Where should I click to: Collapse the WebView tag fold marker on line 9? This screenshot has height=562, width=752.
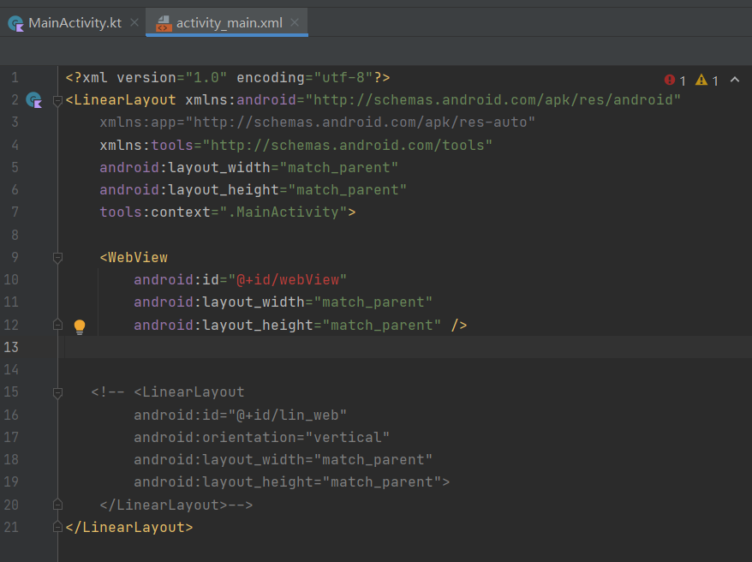tap(57, 258)
